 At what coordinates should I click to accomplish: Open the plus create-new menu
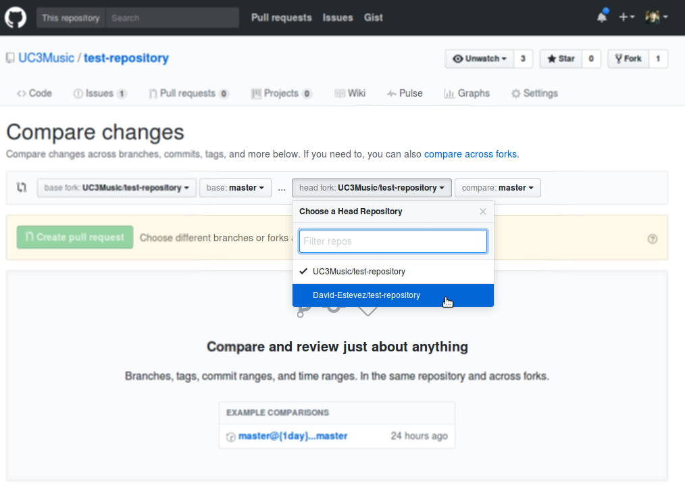tap(626, 18)
